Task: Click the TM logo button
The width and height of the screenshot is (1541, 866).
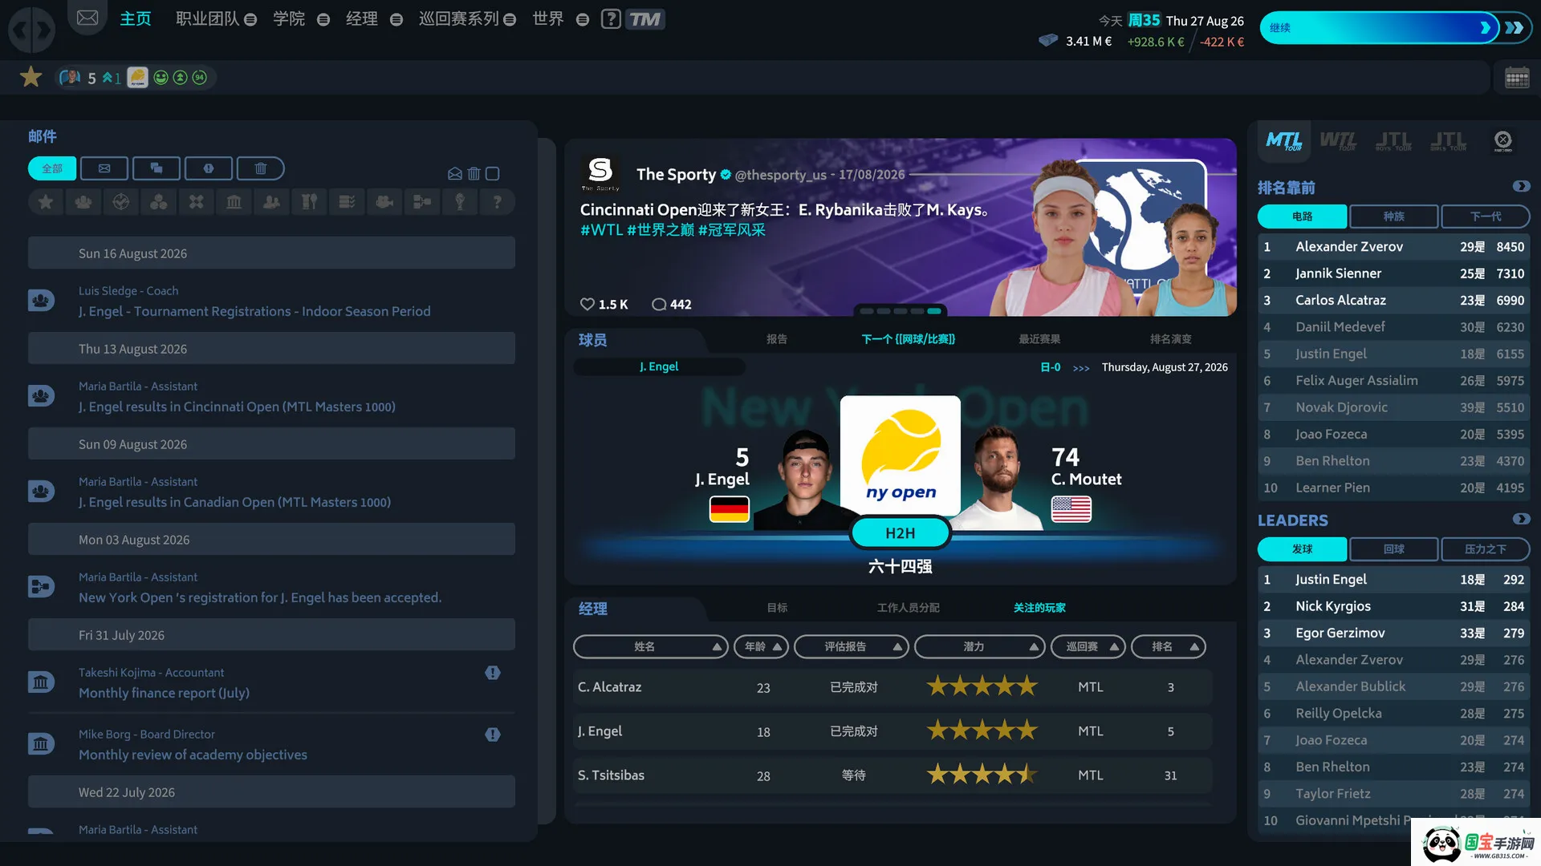Action: coord(644,19)
